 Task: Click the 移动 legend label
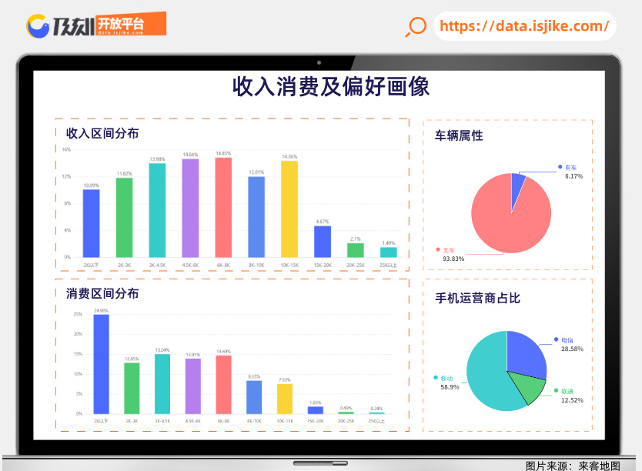click(446, 378)
